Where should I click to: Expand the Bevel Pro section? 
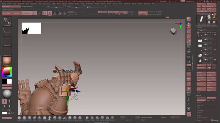coord(200,105)
